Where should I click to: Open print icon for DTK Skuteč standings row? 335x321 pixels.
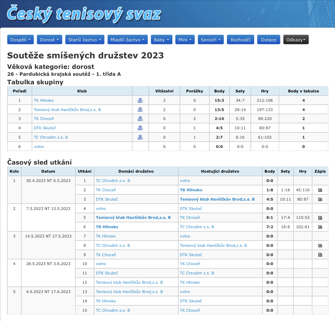click(x=140, y=128)
